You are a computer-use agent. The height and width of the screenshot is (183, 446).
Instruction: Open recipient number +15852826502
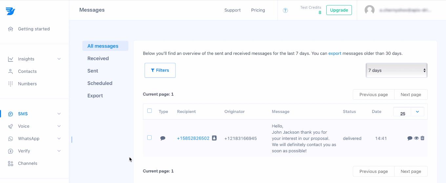coord(193,138)
